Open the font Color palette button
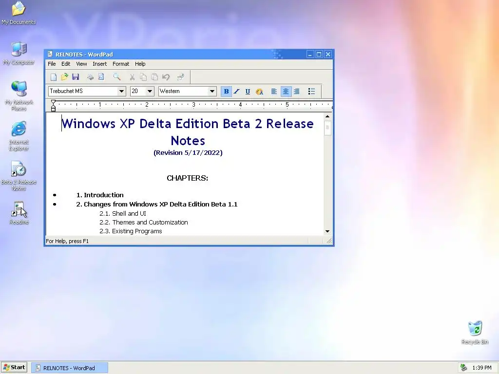499x374 pixels. click(259, 92)
